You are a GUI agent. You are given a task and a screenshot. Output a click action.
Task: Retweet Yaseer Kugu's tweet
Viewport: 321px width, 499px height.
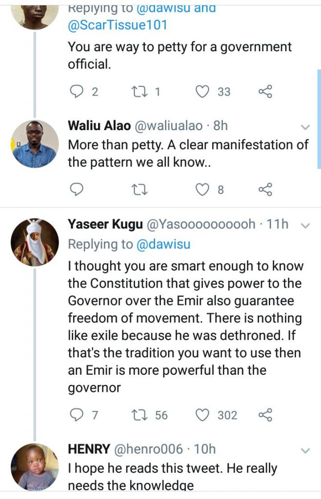139,415
